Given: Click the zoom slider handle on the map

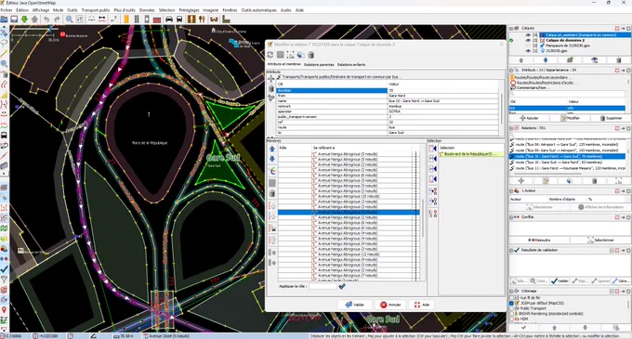Looking at the screenshot, I should (50, 30).
